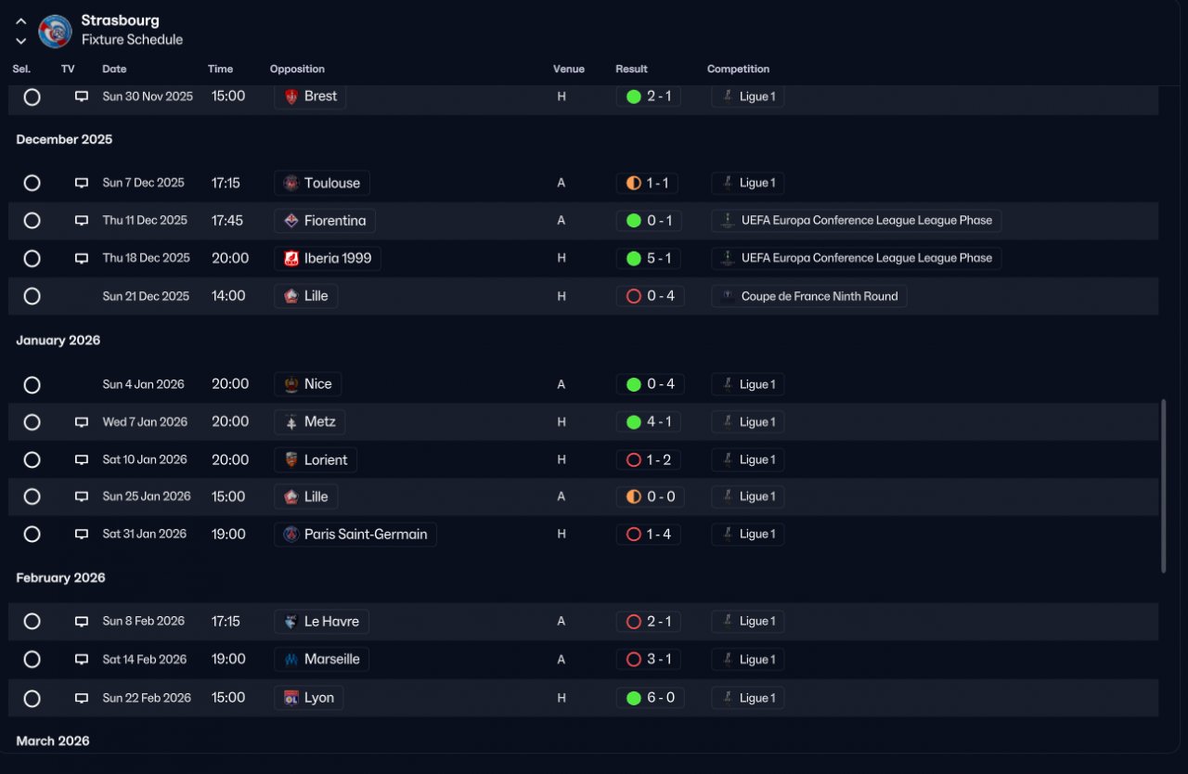Click the Iberia 1999 red badge
This screenshot has height=774, width=1188.
[291, 259]
